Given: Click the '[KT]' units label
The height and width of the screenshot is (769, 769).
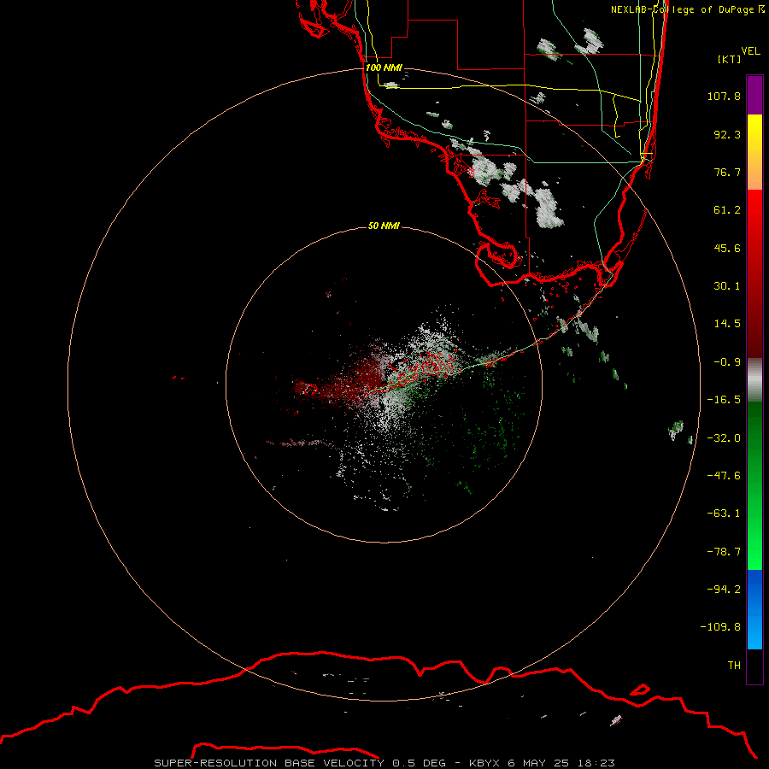Looking at the screenshot, I should 730,59.
